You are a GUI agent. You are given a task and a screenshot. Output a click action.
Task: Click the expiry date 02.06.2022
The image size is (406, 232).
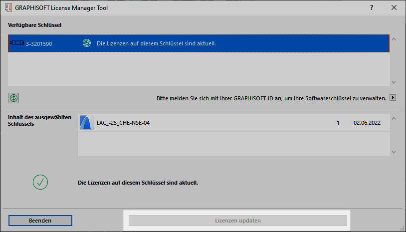367,123
